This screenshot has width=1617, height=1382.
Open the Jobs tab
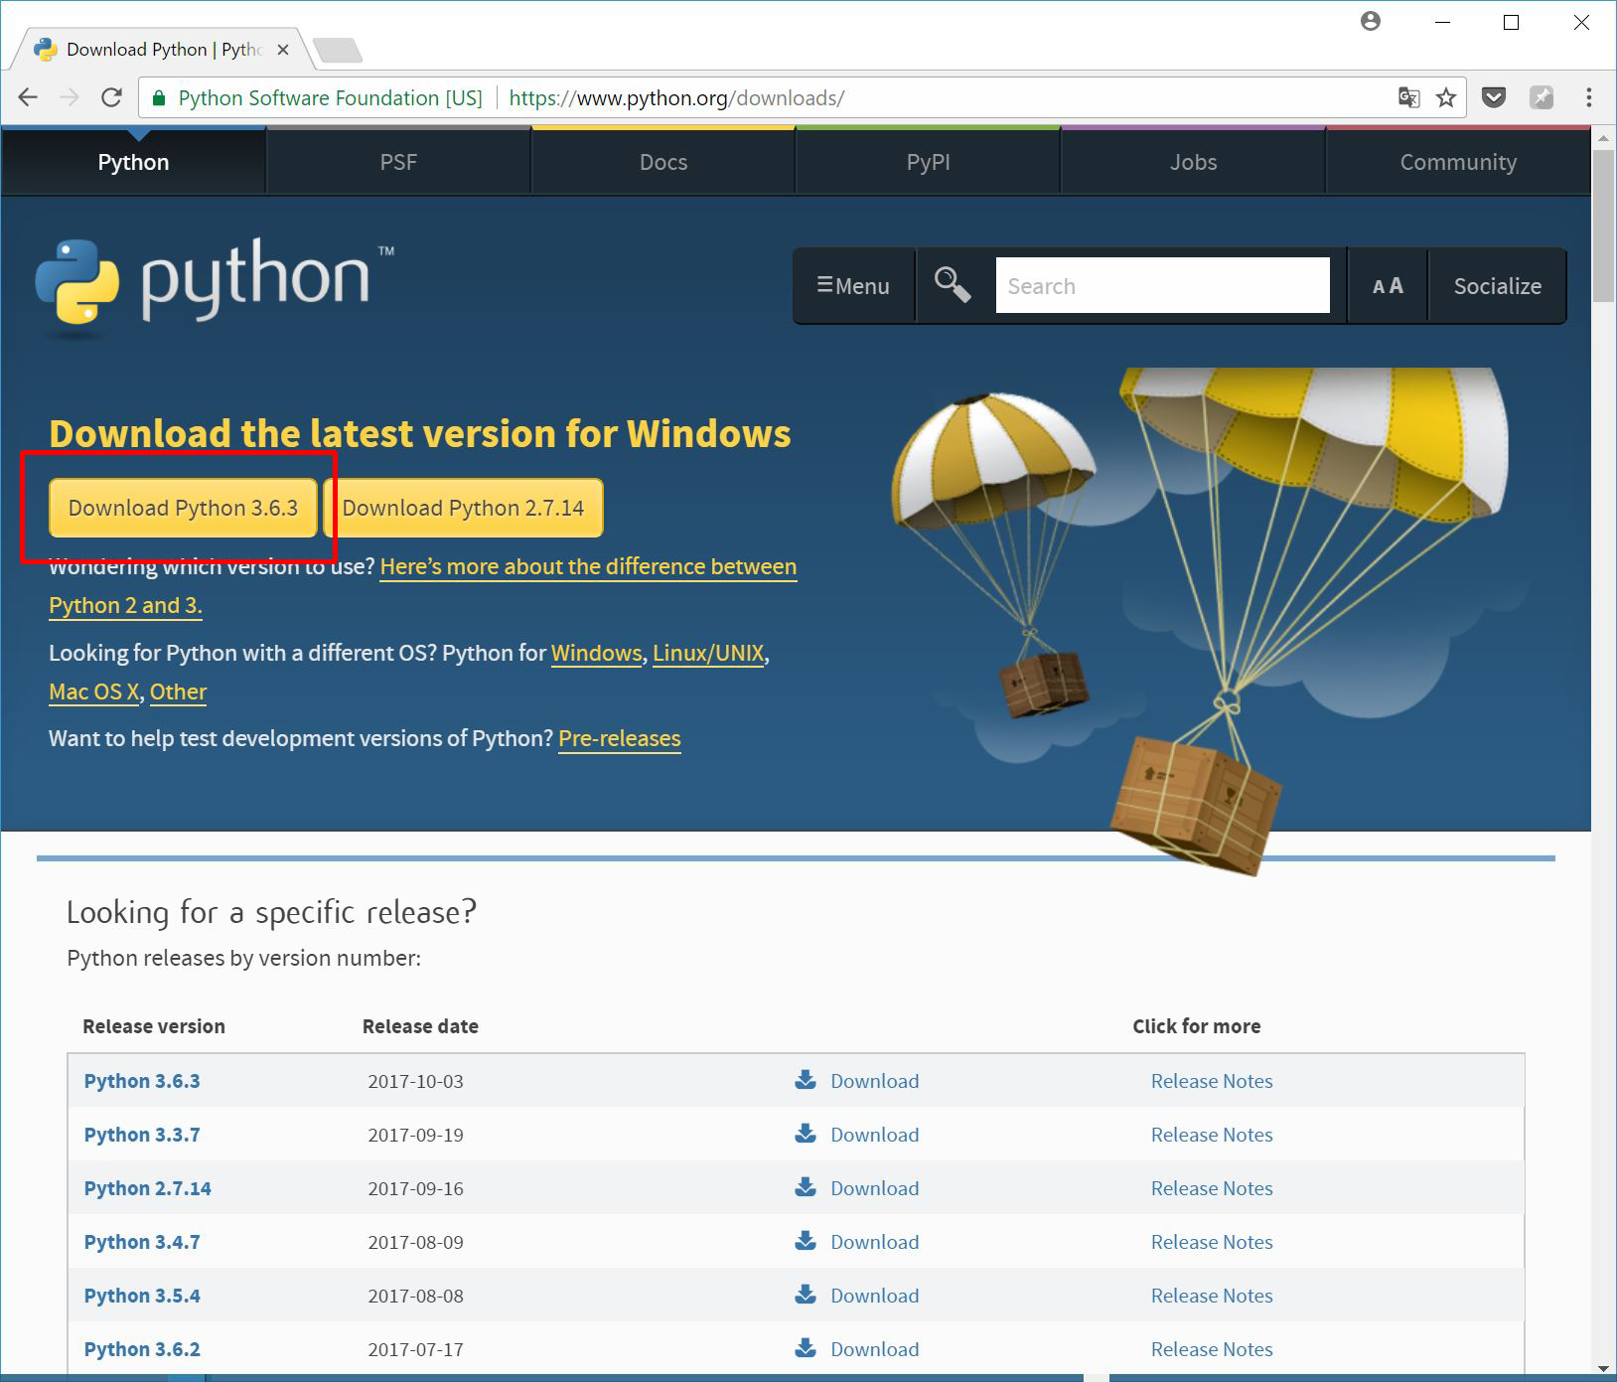[1193, 162]
